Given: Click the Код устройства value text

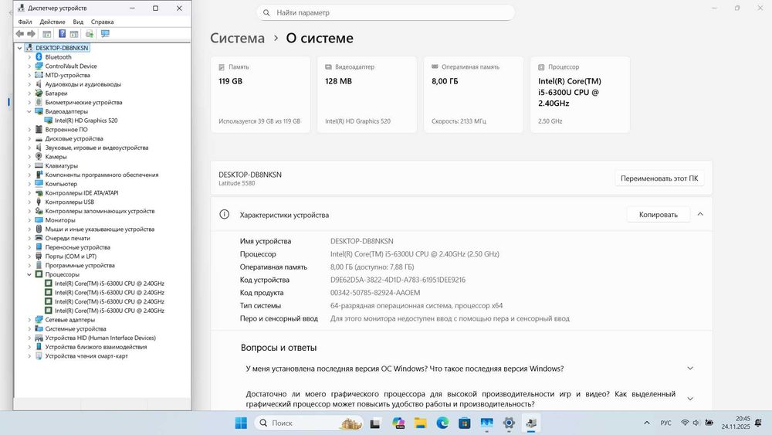Looking at the screenshot, I should [x=398, y=280].
